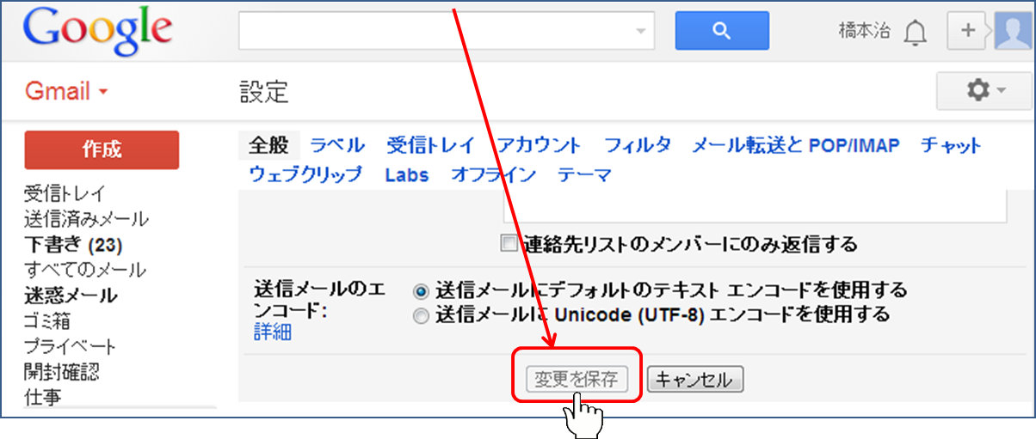The image size is (1036, 439).
Task: Switch to the ラベル settings tab
Action: tap(337, 145)
